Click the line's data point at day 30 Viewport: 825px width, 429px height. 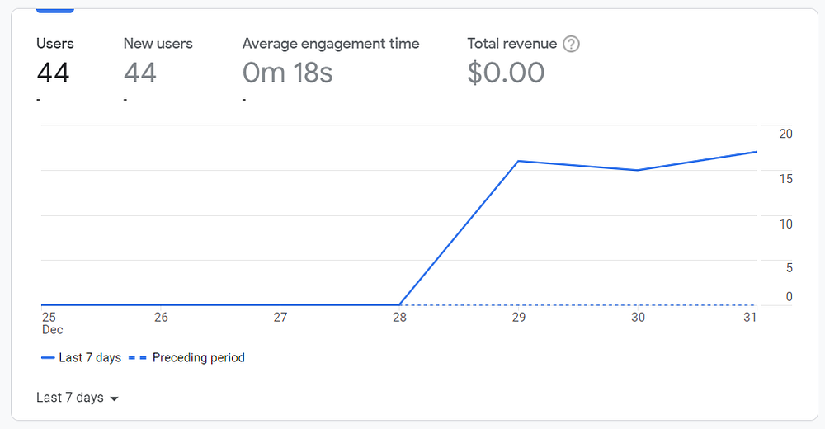click(x=637, y=170)
